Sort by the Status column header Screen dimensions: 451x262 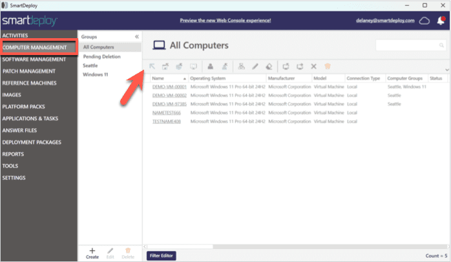click(437, 78)
